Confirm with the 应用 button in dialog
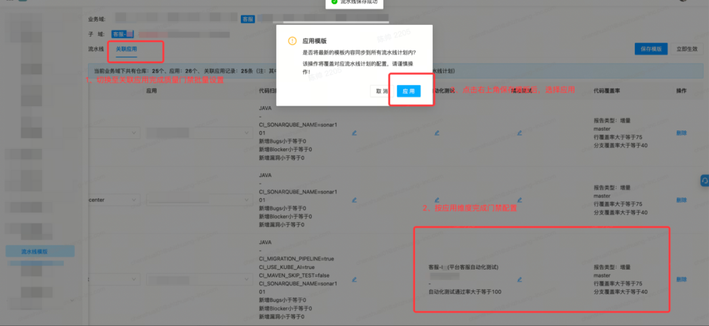The height and width of the screenshot is (326, 709). pyautogui.click(x=409, y=91)
